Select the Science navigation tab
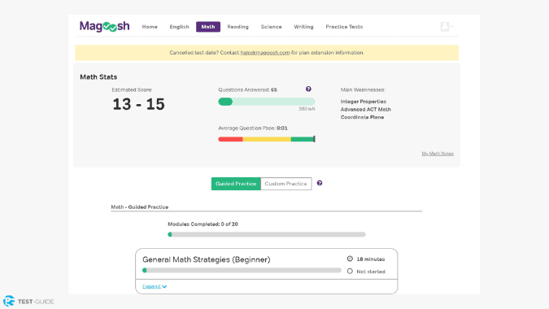The height and width of the screenshot is (309, 549). click(271, 27)
